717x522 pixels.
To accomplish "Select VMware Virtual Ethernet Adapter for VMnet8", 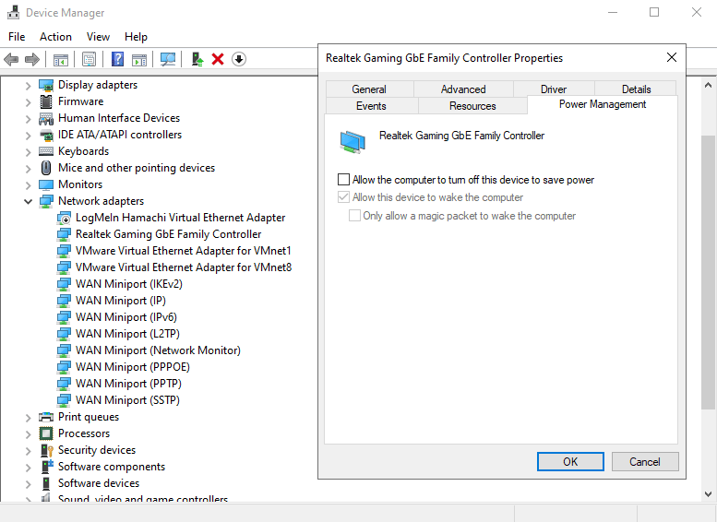I will click(x=184, y=267).
